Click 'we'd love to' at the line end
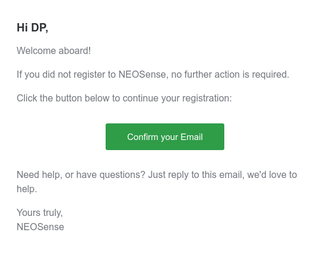Screen dimensions: 324x264 coord(272,175)
